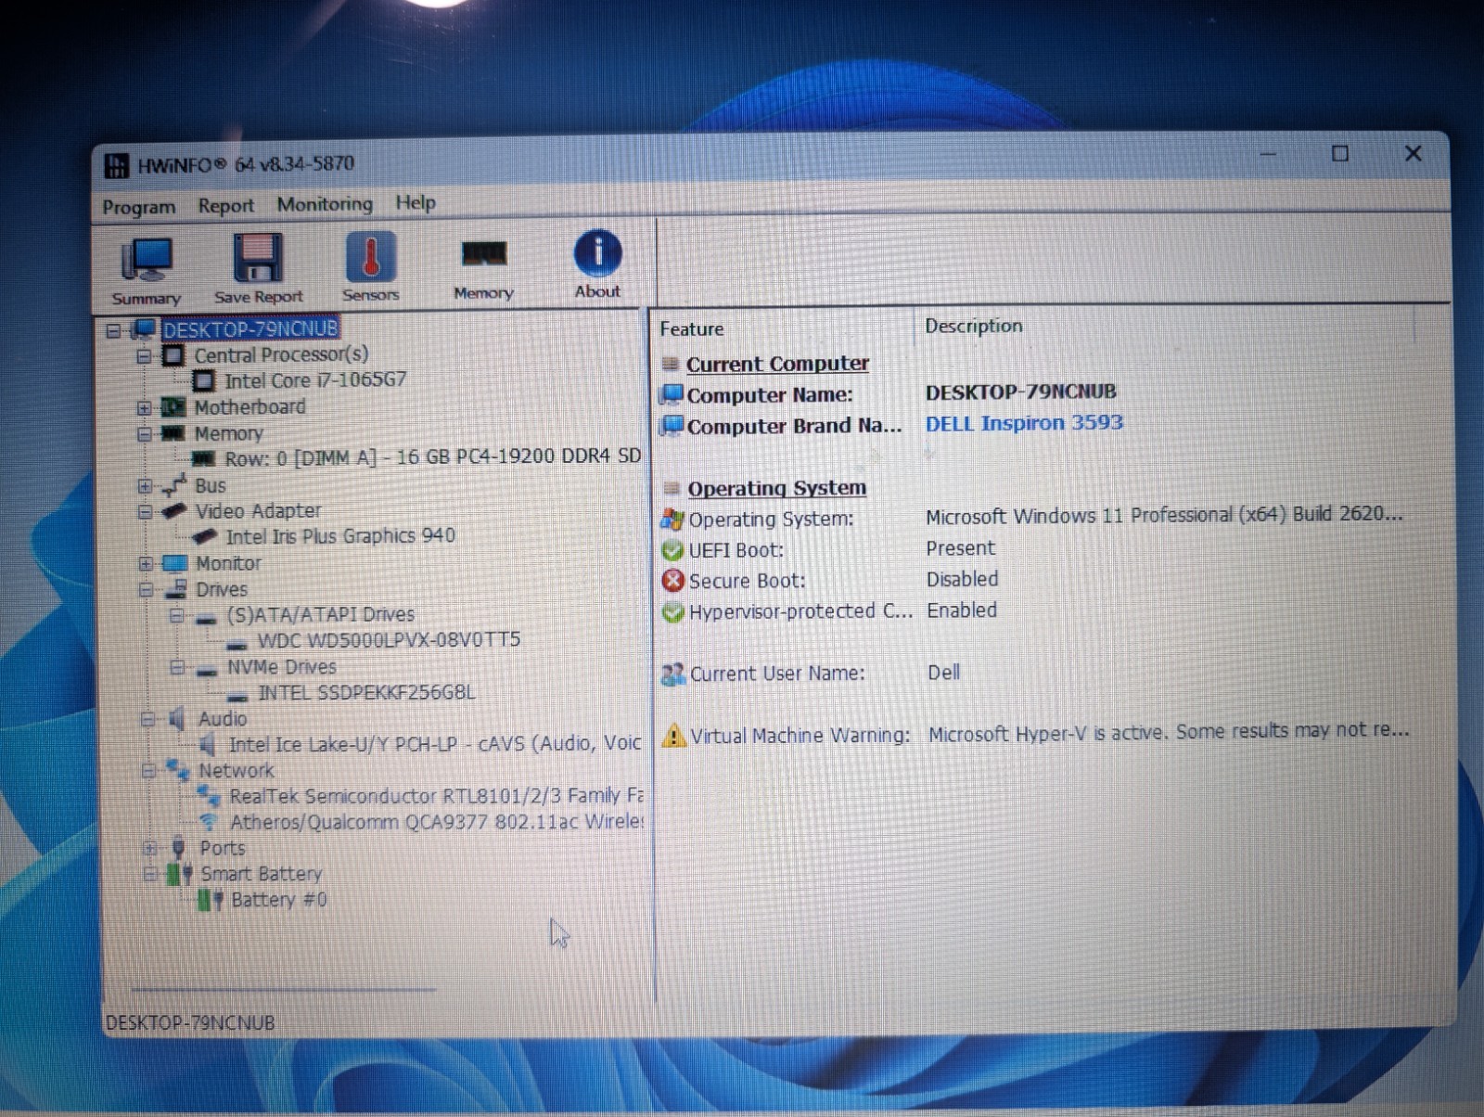
Task: Click the Save Report floppy icon
Action: click(258, 267)
